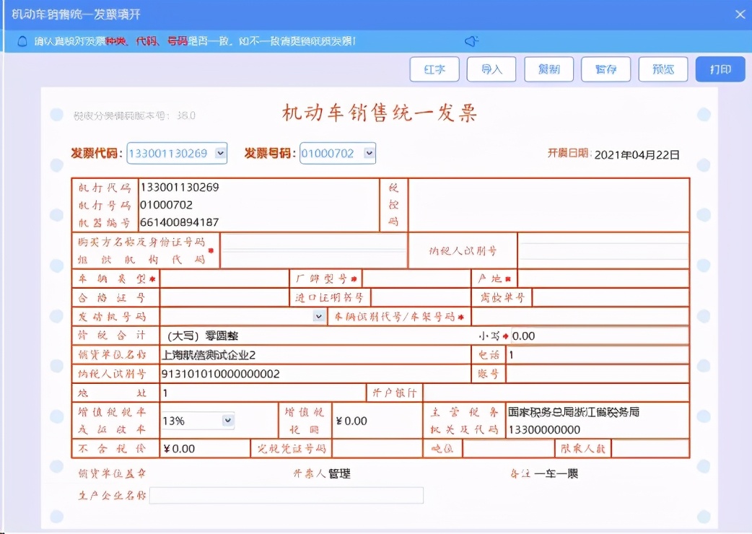Click the 红字 (Red-letter) button
The height and width of the screenshot is (534, 752).
pos(434,69)
